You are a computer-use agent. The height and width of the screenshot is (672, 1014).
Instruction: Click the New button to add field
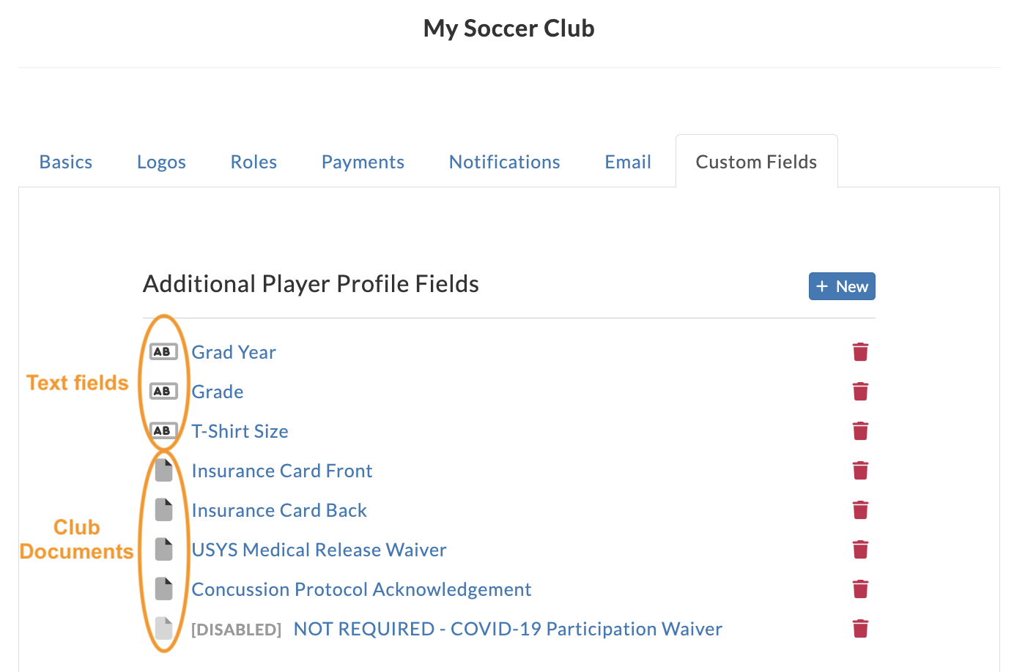pos(842,286)
